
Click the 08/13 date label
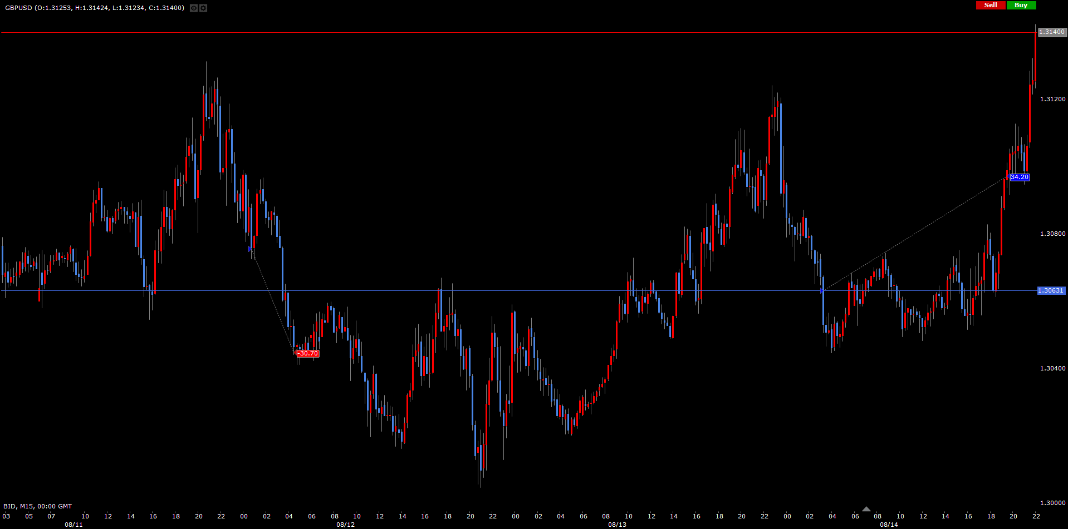click(x=617, y=525)
